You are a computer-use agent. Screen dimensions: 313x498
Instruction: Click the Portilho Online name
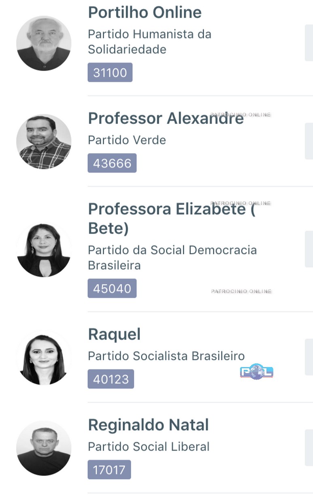point(145,12)
